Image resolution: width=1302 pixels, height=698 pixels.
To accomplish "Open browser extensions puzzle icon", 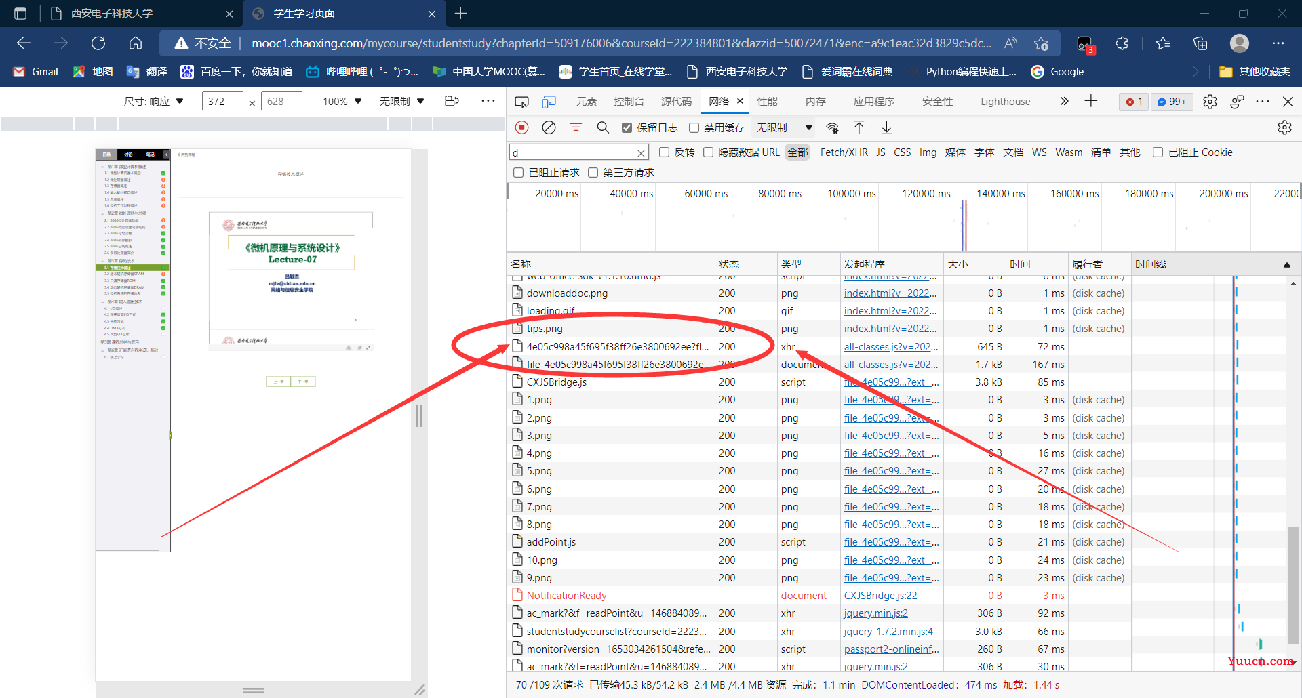I will click(x=1122, y=43).
